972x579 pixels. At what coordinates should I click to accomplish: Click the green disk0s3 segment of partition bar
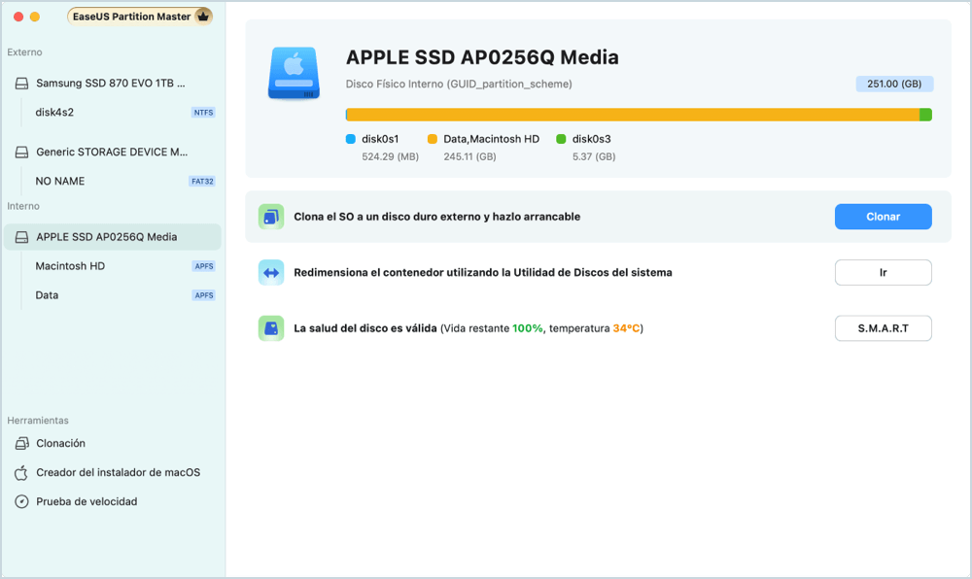coord(925,115)
